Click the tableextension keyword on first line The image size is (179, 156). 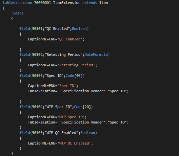[x=17, y=3]
